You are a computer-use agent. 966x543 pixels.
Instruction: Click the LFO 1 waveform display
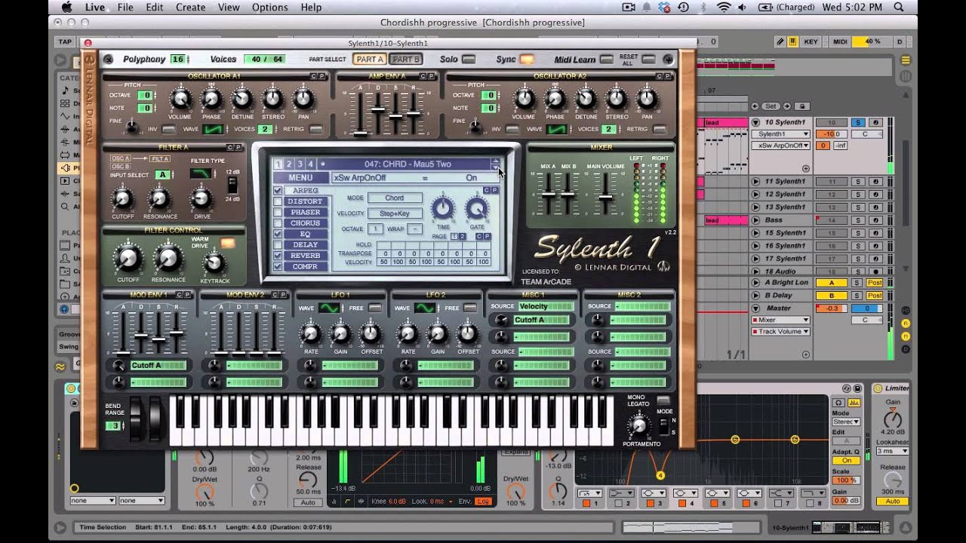coord(328,308)
